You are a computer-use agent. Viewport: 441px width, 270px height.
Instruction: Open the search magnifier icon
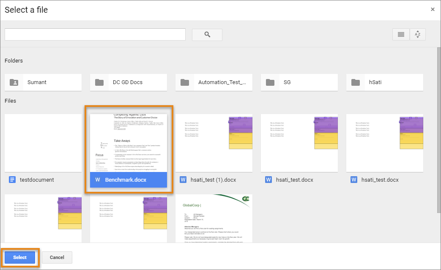point(207,34)
